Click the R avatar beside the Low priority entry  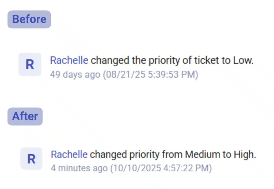tap(30, 65)
